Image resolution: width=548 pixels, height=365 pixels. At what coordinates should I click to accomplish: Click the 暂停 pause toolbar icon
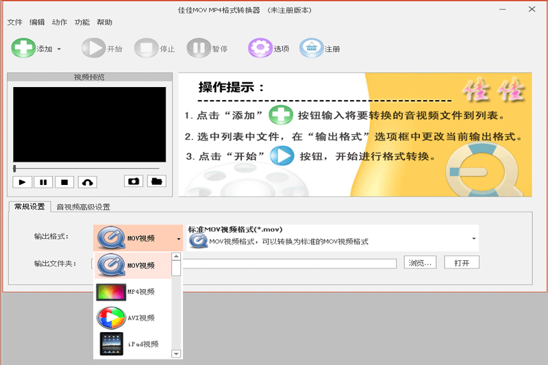pyautogui.click(x=199, y=48)
